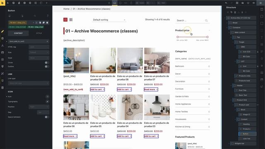
Task: Click the preview eye icon in top toolbar
Action: (254, 3)
